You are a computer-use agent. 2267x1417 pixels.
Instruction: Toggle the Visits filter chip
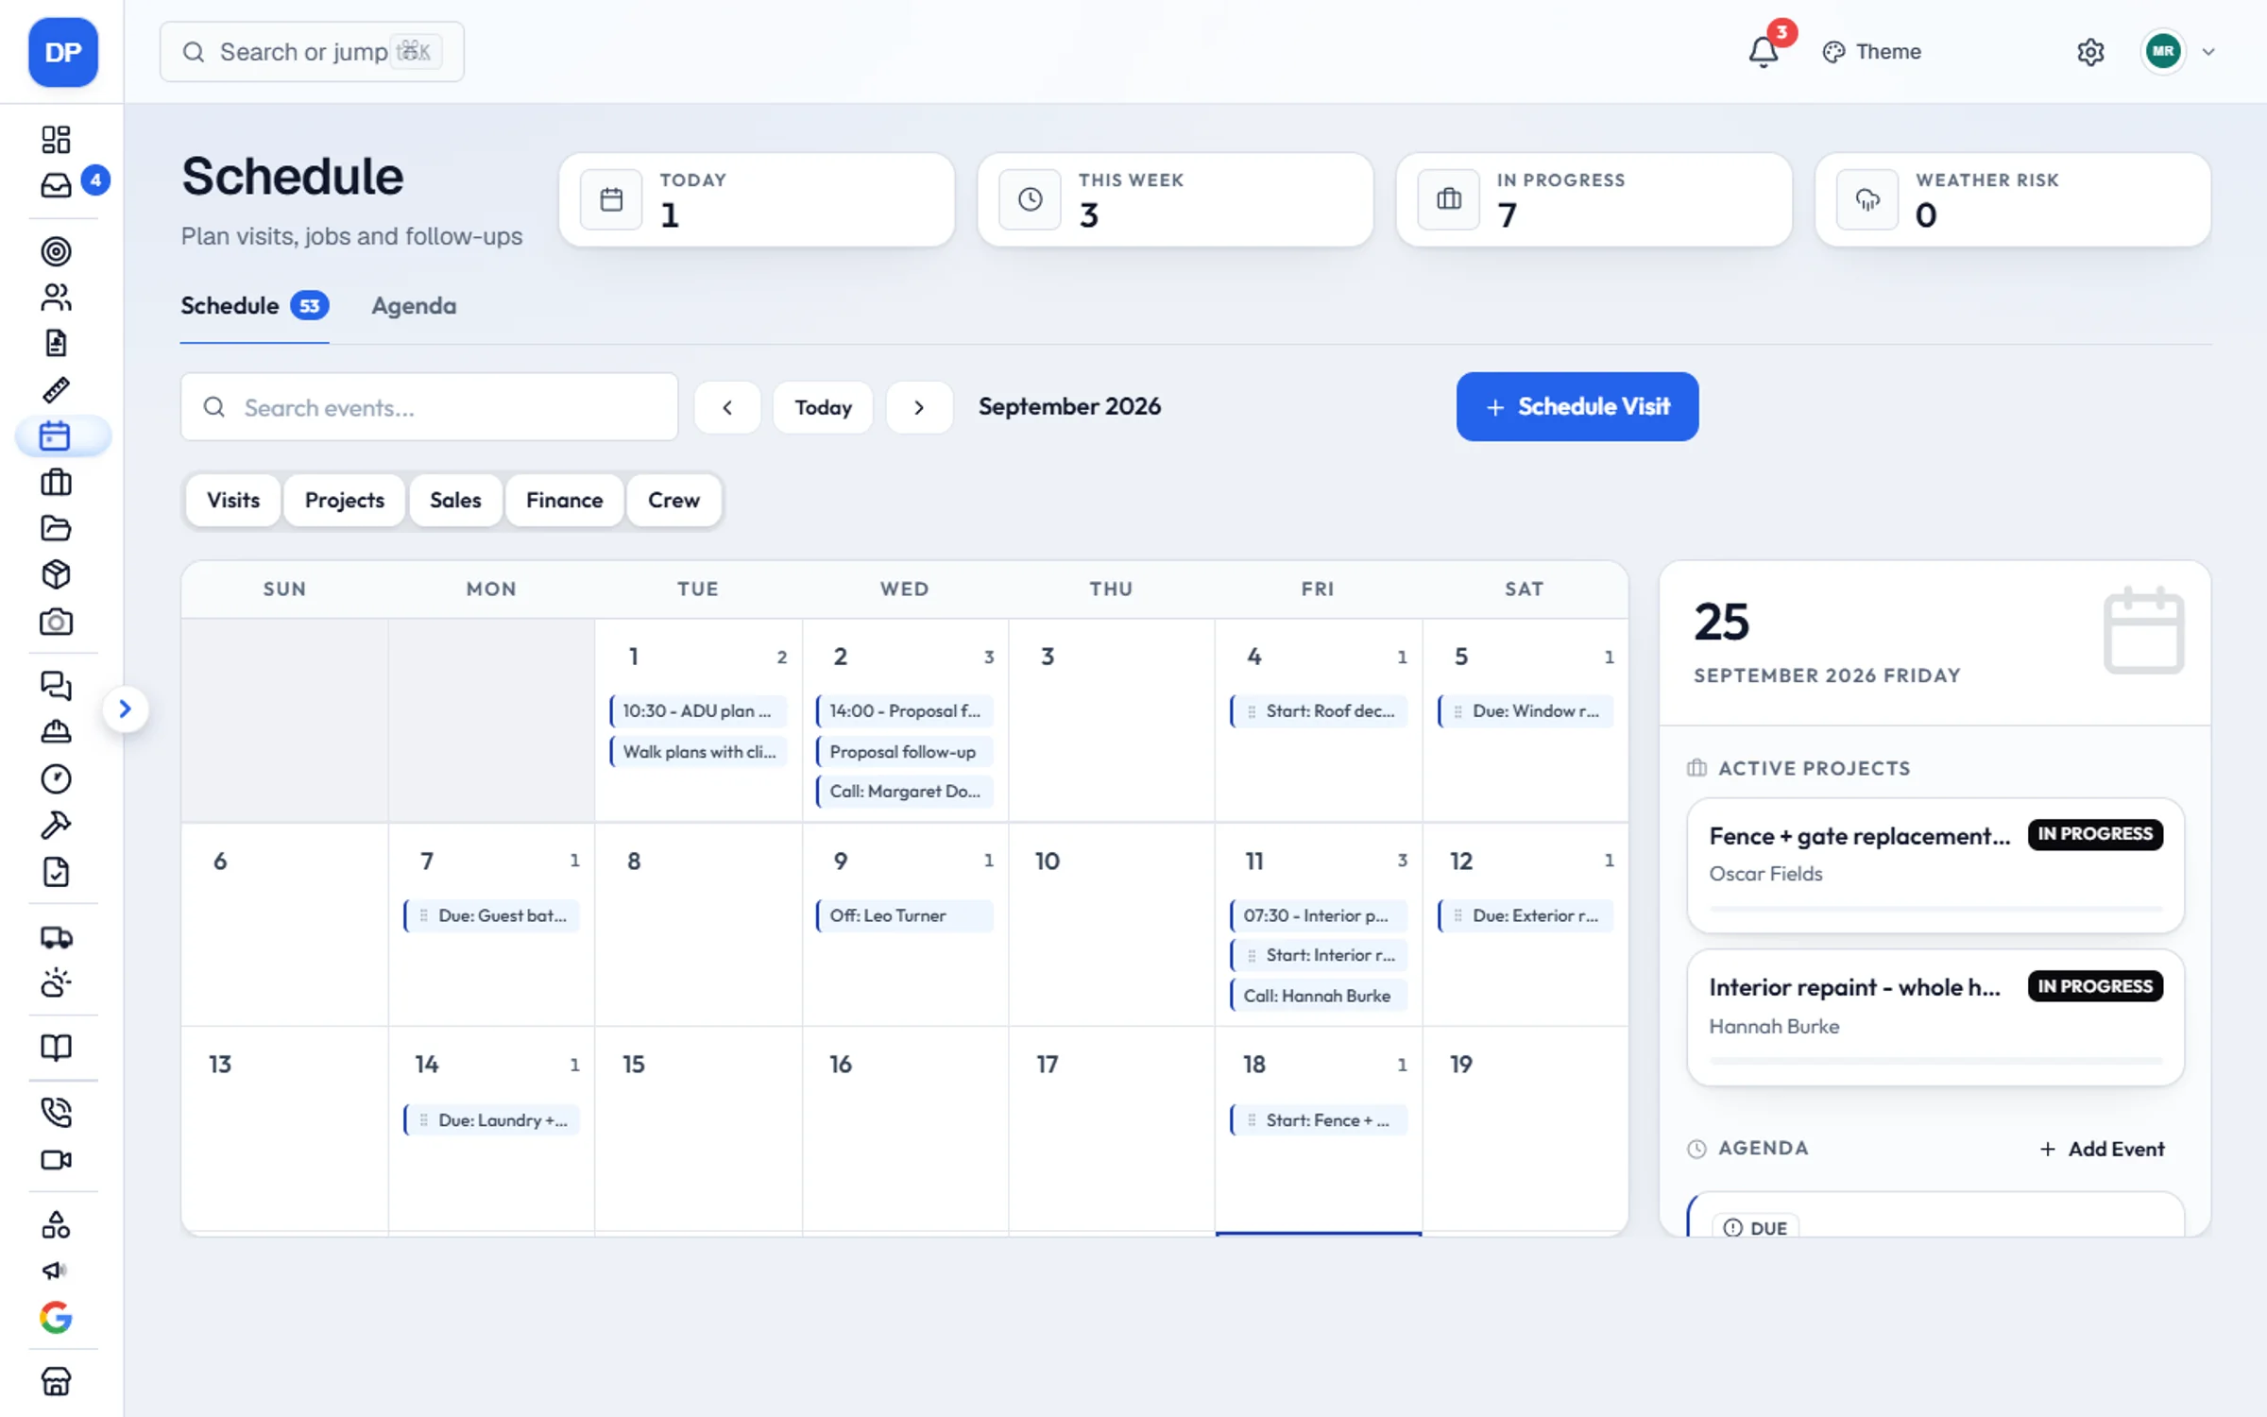click(x=233, y=501)
